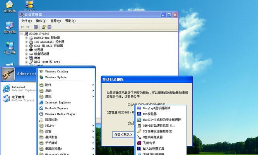Image resolution: width=258 pixels, height=155 pixels.
Task: Select the 电池 device category
Action: pyautogui.click(x=37, y=58)
